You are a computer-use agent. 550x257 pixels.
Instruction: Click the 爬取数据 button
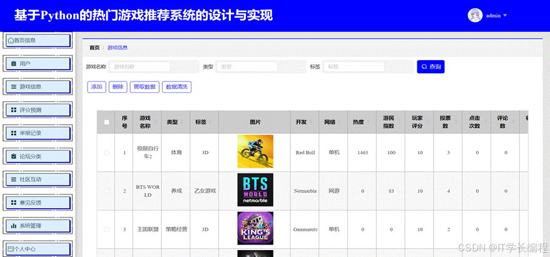[x=145, y=87]
